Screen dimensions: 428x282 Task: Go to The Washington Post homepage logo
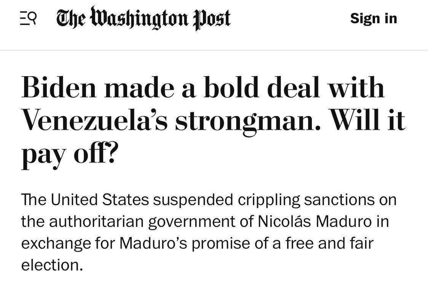tap(144, 18)
